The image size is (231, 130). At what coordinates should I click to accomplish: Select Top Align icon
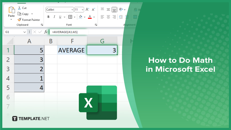click(102, 9)
